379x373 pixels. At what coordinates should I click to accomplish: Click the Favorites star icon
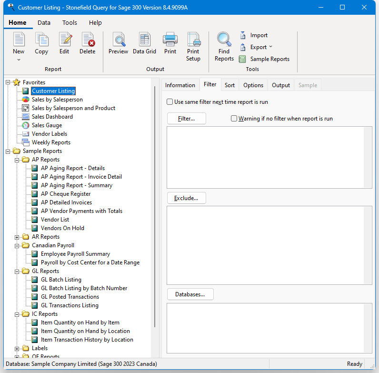point(17,82)
